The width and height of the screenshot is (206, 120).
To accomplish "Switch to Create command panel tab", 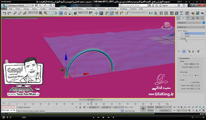I will pos(178,18).
